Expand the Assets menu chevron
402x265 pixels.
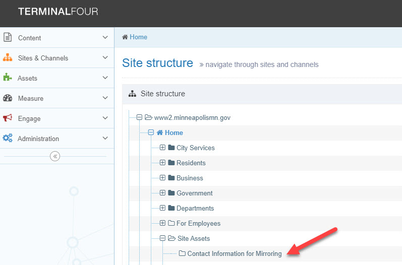click(x=105, y=78)
